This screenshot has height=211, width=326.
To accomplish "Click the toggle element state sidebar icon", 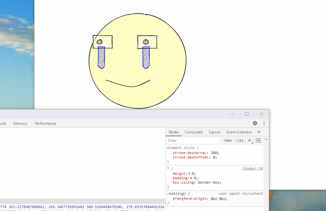I will tap(258, 140).
